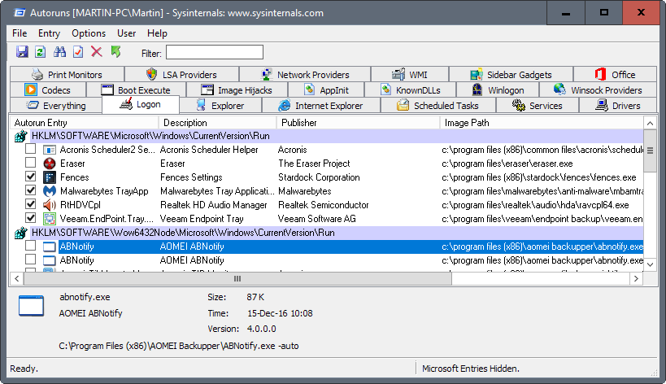The width and height of the screenshot is (666, 384).
Task: Open the Drivers tab
Action: click(618, 106)
